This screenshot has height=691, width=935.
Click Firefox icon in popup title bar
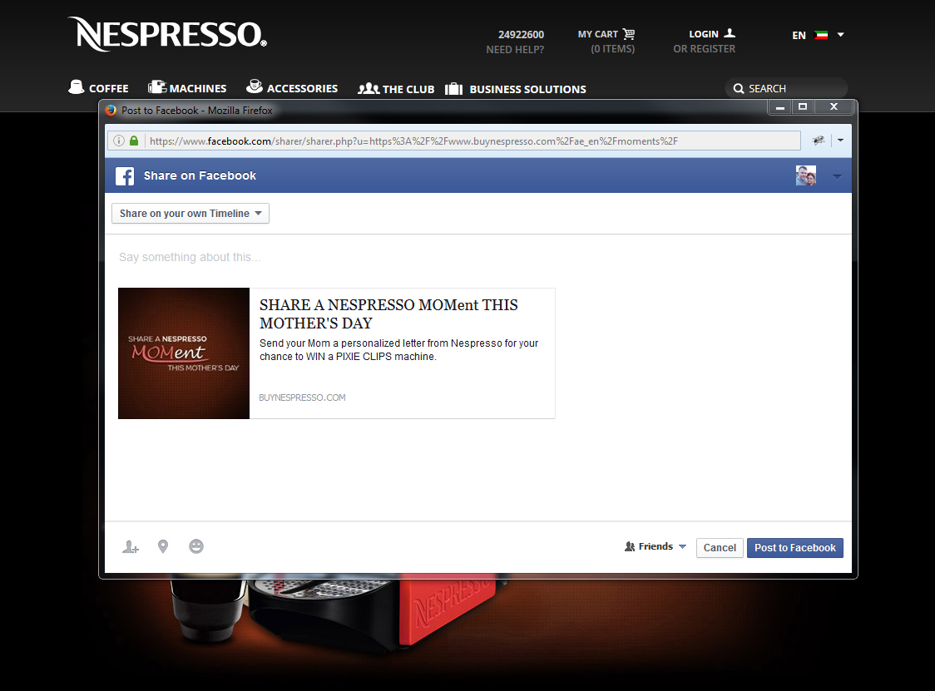point(111,111)
